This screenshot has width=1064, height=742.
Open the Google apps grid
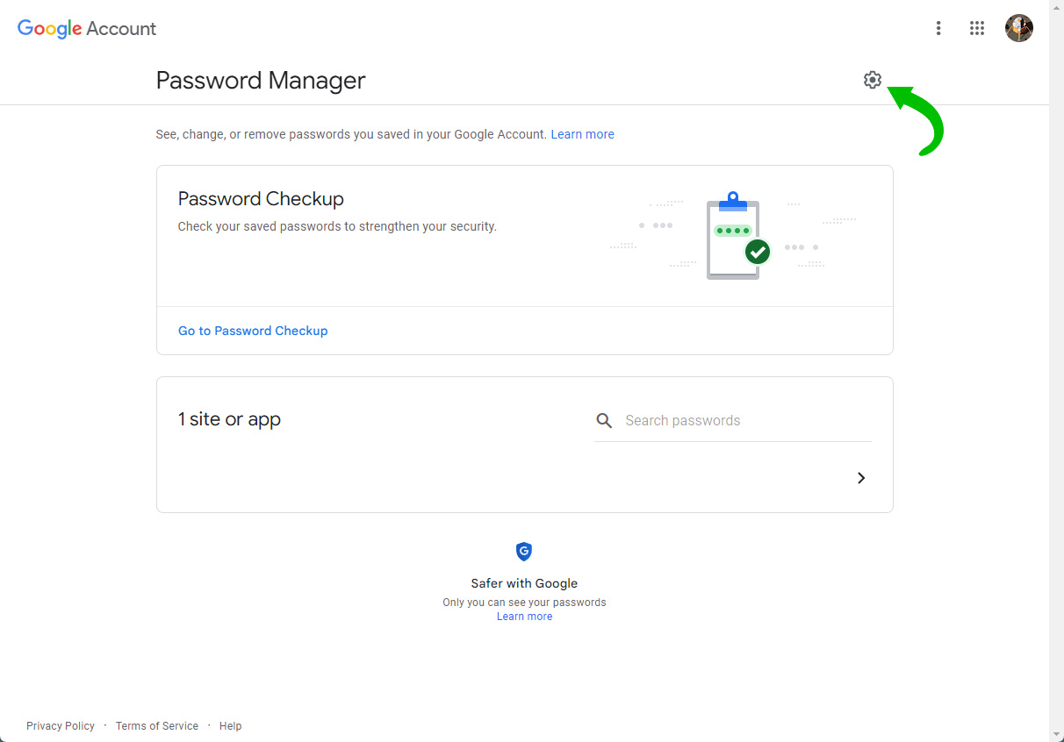[x=977, y=27]
